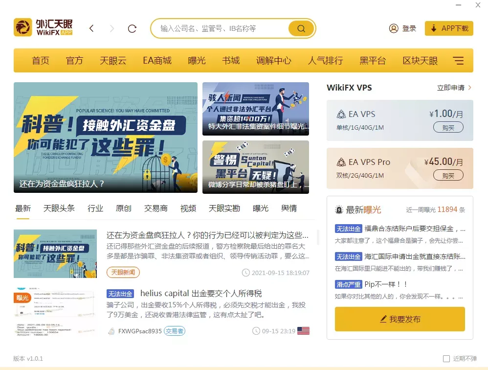Open the helius capital exposure thumbnail
Viewport: 488px width, 370px height.
click(x=55, y=312)
